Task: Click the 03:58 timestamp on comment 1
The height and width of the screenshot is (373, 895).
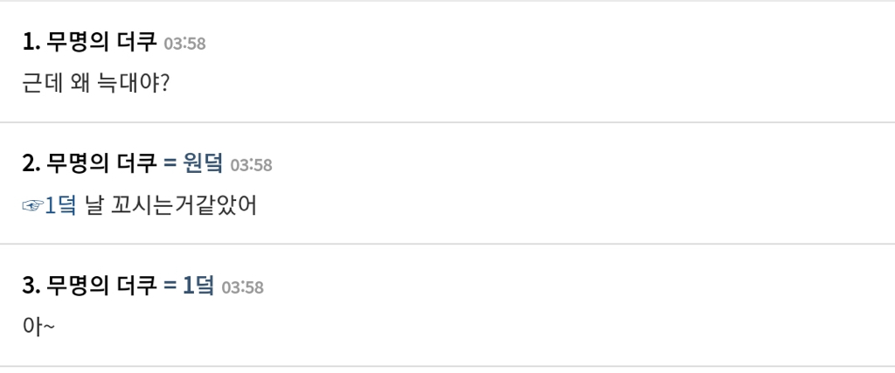Action: (x=184, y=43)
